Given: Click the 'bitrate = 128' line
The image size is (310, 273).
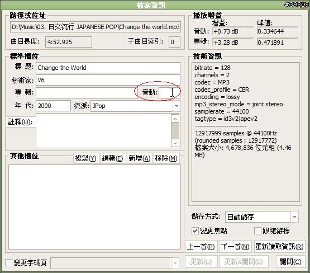Looking at the screenshot, I should pos(212,68).
